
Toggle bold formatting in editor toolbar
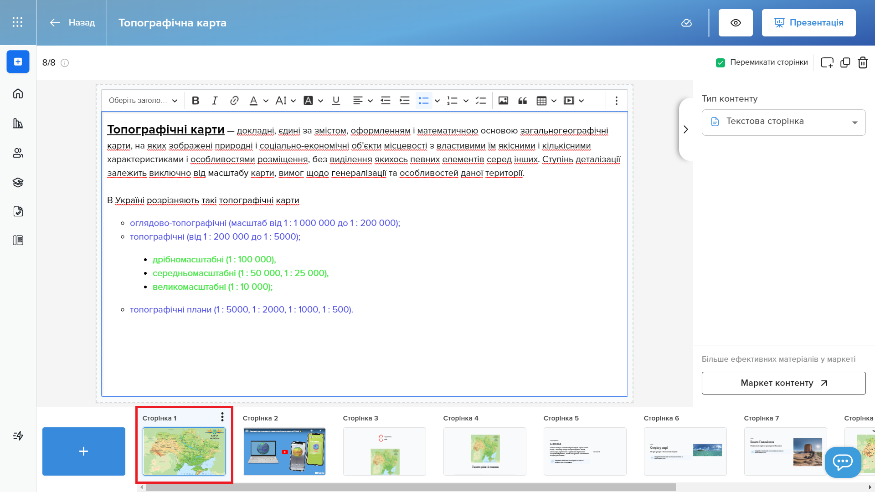pos(196,101)
